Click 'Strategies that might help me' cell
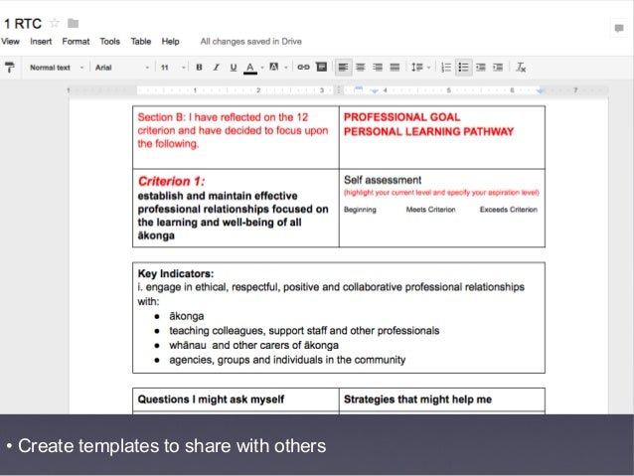This screenshot has height=476, width=634. tap(442, 399)
